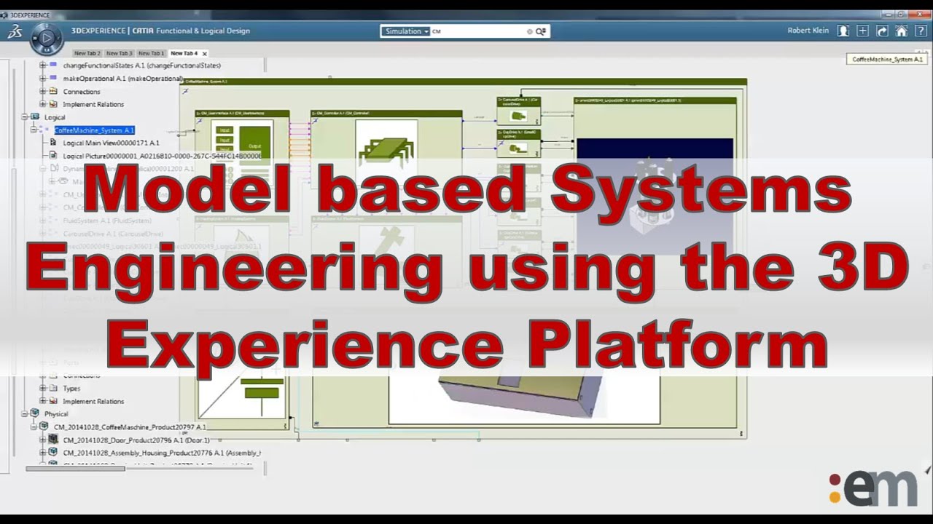Clear the search field with x icon
Screen dimensions: 933x524
(530, 31)
